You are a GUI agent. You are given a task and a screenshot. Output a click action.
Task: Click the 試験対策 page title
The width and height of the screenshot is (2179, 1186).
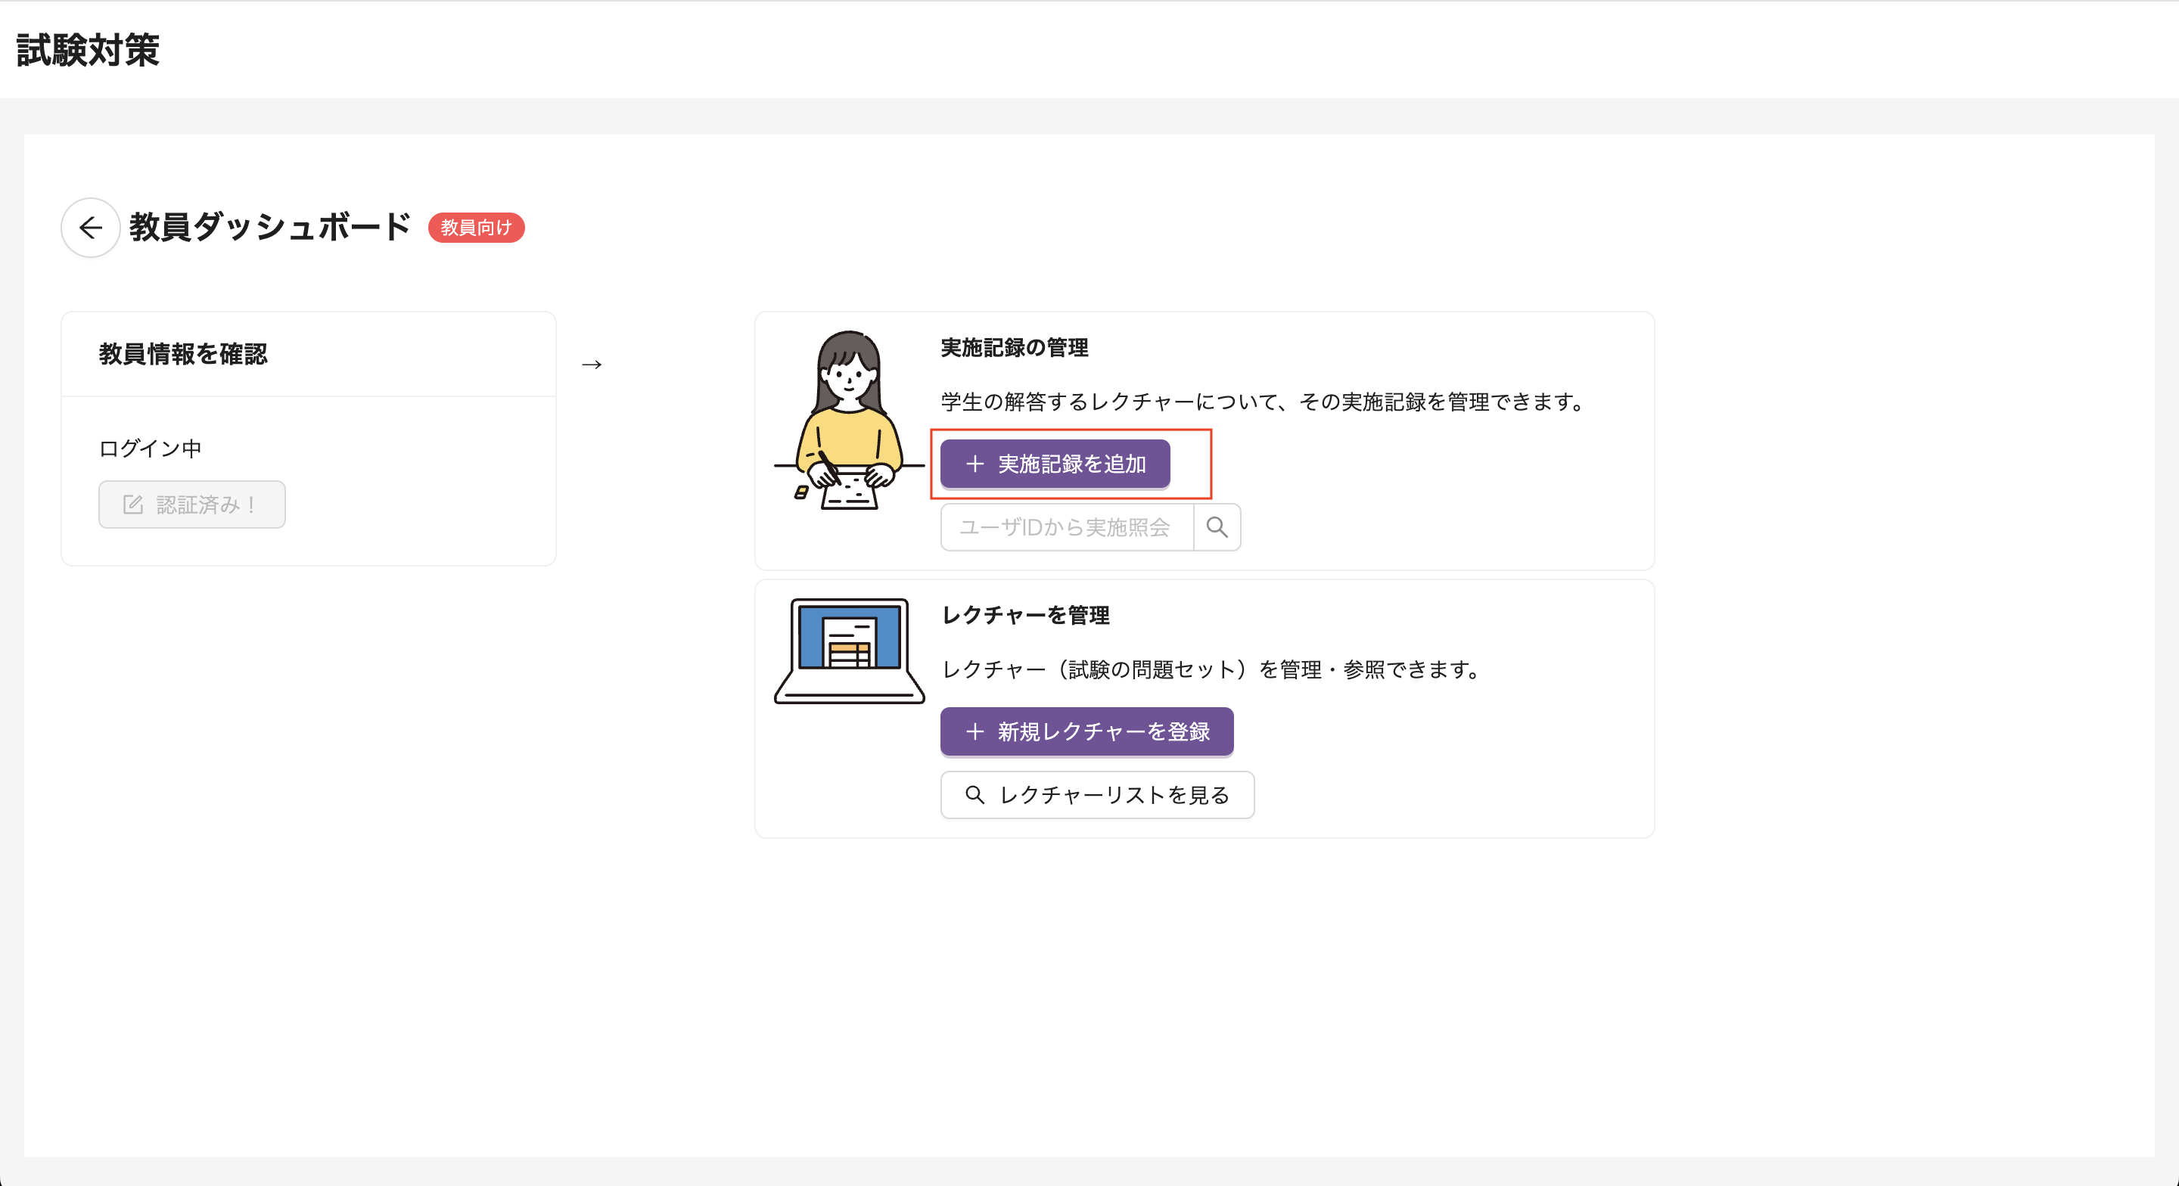click(88, 50)
